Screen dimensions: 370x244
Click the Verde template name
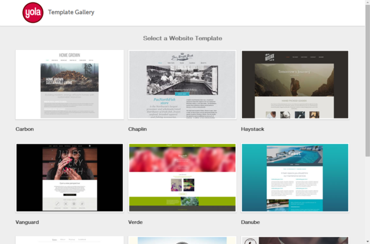pyautogui.click(x=135, y=222)
